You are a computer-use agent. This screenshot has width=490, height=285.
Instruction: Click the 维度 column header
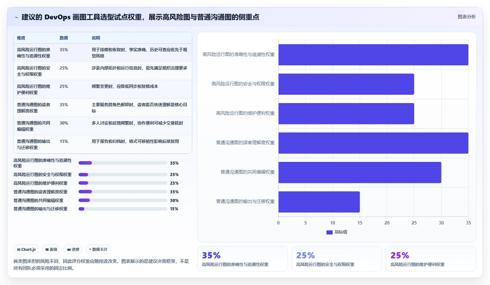(x=21, y=38)
